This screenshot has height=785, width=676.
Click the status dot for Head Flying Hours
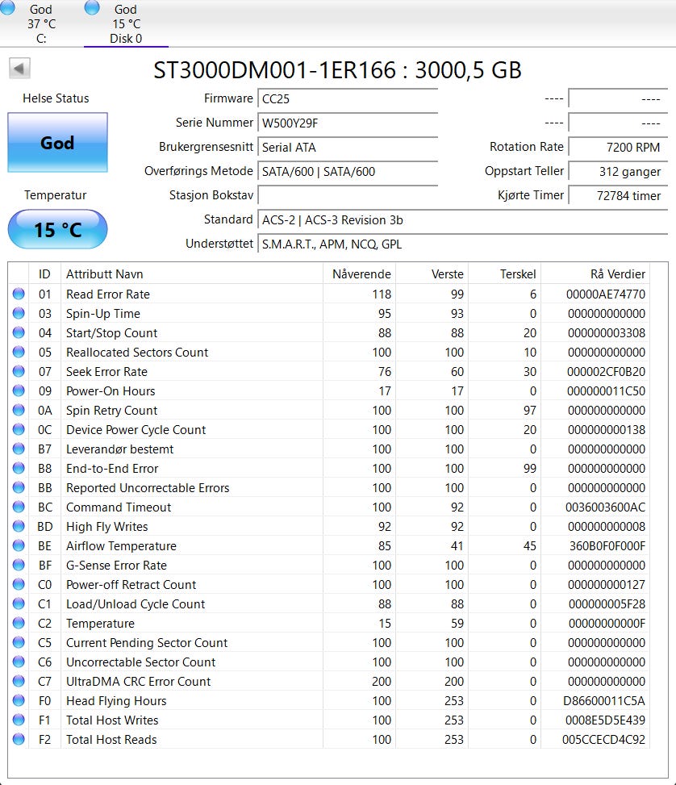(x=19, y=700)
